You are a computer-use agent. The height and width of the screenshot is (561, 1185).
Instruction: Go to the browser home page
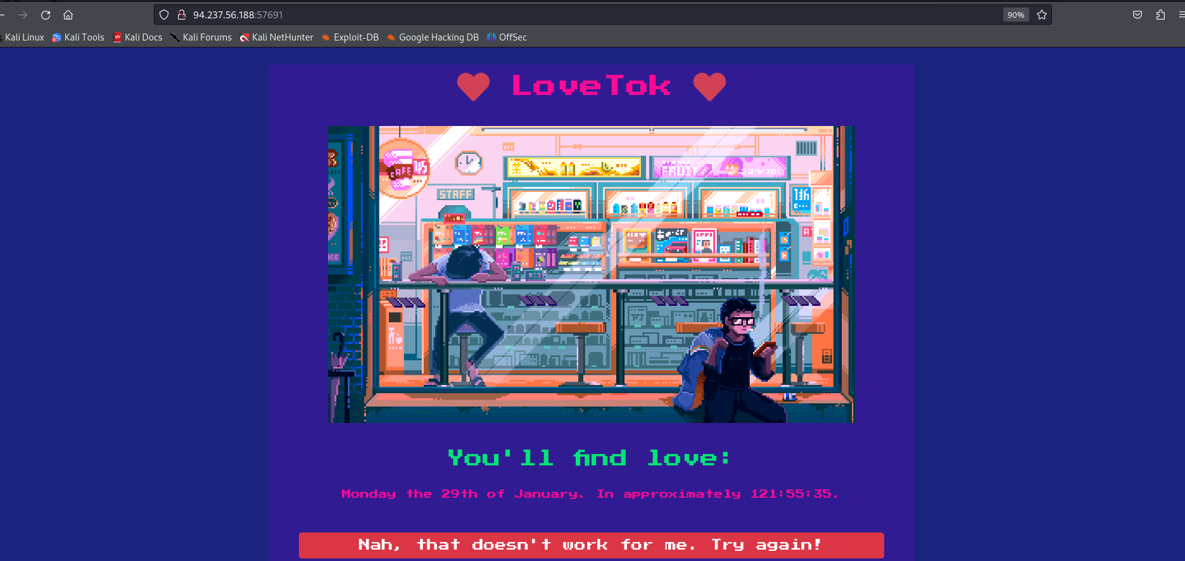(68, 15)
